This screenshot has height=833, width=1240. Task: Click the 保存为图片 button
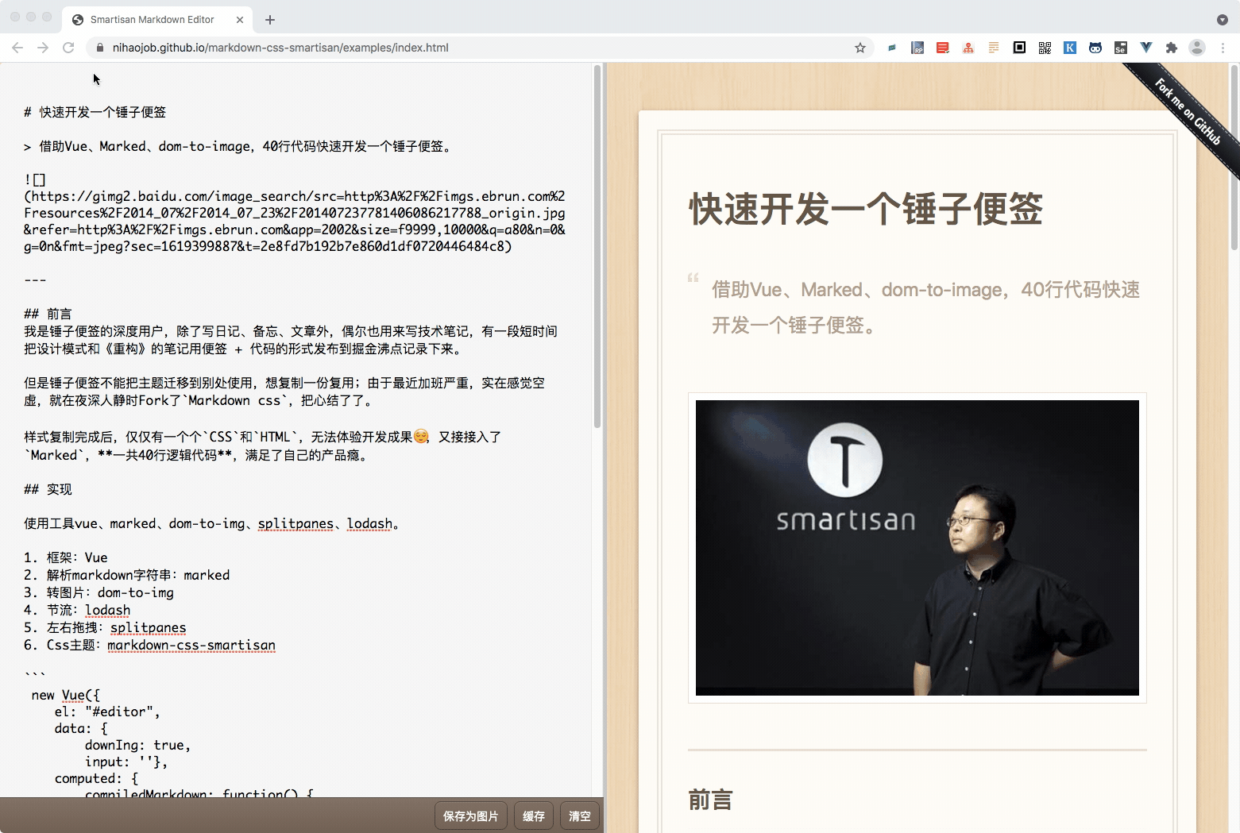click(x=470, y=816)
